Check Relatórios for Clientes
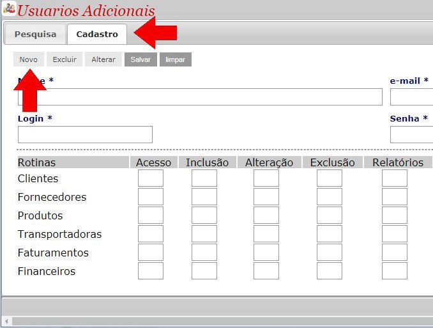The width and height of the screenshot is (433, 328). tap(395, 178)
